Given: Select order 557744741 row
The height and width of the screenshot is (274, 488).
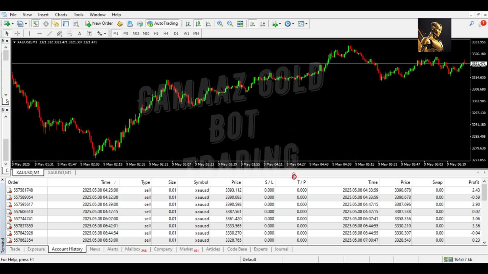Looking at the screenshot, I should click(244, 219).
